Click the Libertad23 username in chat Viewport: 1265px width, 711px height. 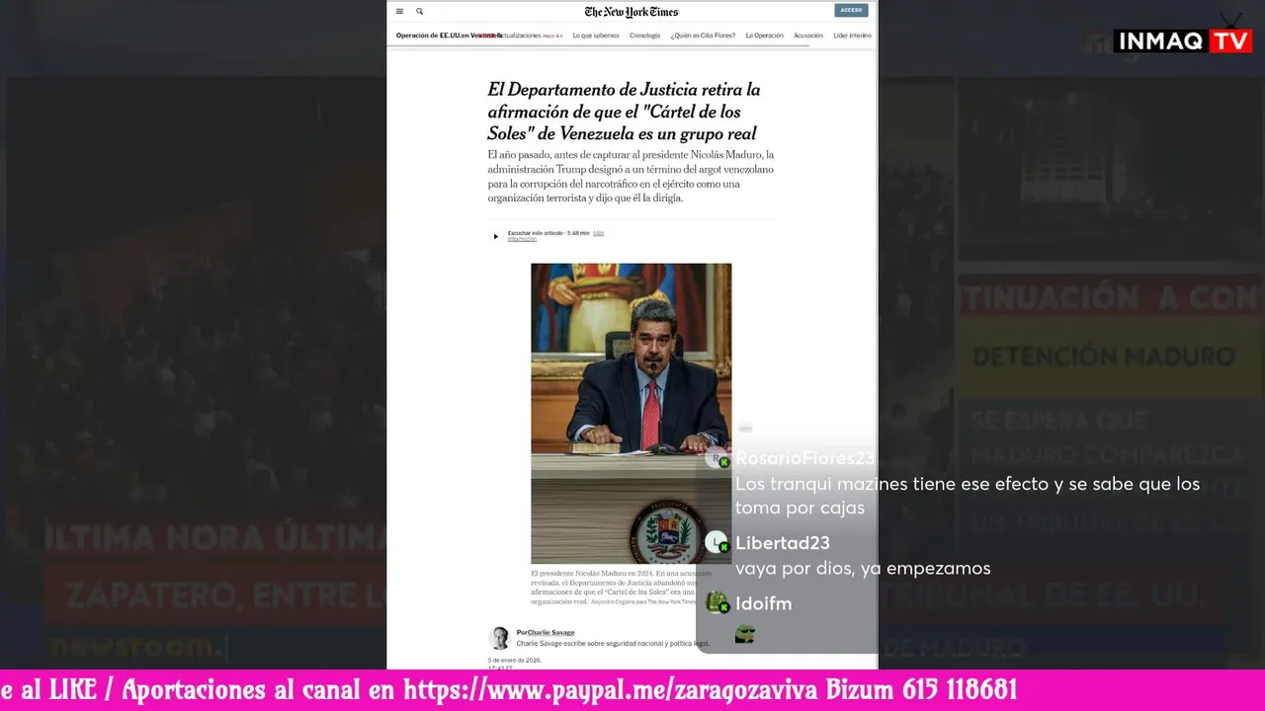pyautogui.click(x=783, y=542)
